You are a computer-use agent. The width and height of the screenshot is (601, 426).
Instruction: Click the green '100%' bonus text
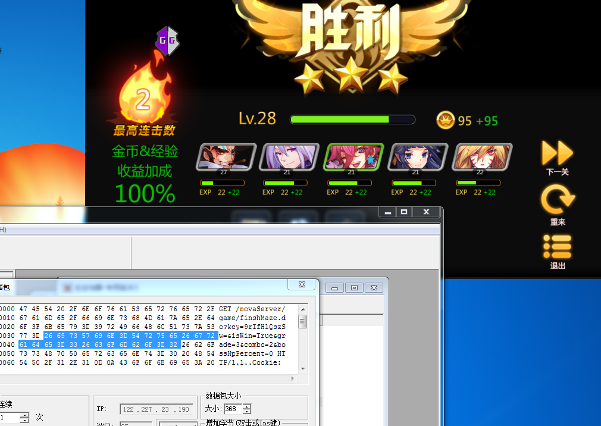tap(145, 193)
